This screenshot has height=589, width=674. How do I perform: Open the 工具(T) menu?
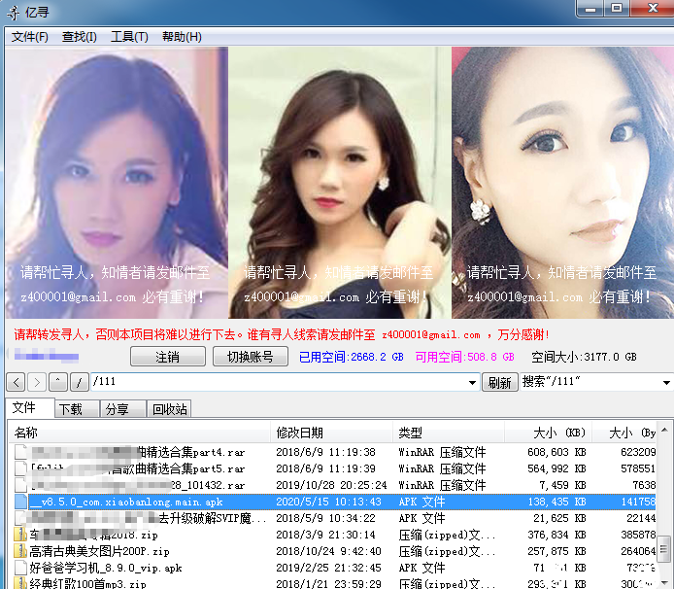tap(129, 37)
